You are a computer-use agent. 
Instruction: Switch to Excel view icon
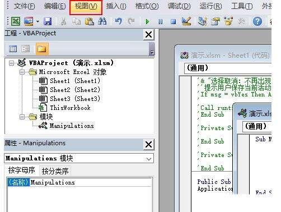coord(16,21)
